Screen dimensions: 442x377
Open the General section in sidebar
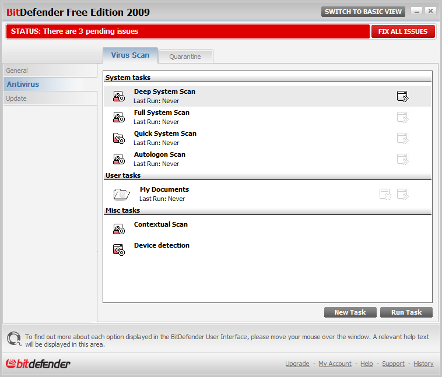click(x=50, y=71)
